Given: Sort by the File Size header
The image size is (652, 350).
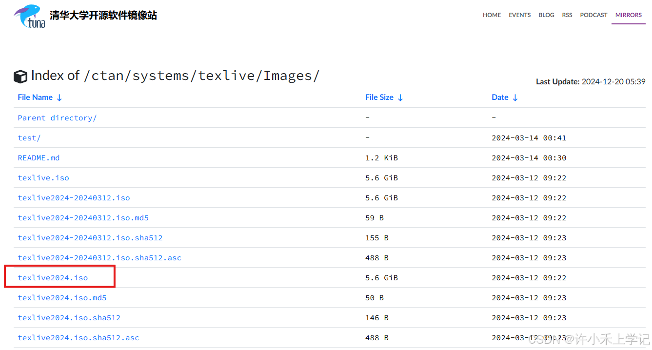Looking at the screenshot, I should click(379, 97).
